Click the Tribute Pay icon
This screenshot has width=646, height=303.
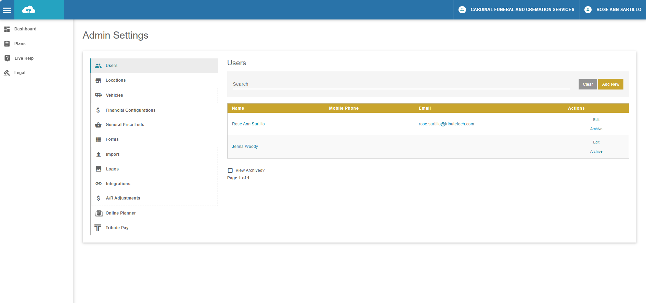coord(98,228)
